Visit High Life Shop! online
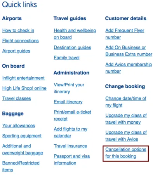Screen dimensions: 153x175 (x=24, y=88)
